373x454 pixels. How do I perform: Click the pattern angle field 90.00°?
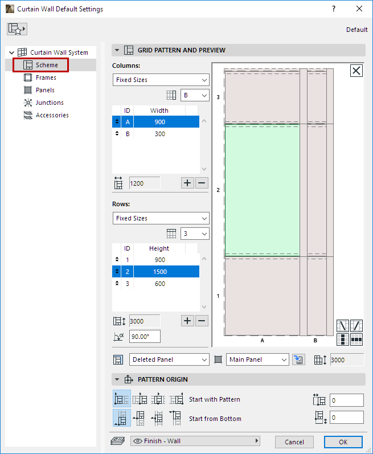tap(145, 337)
